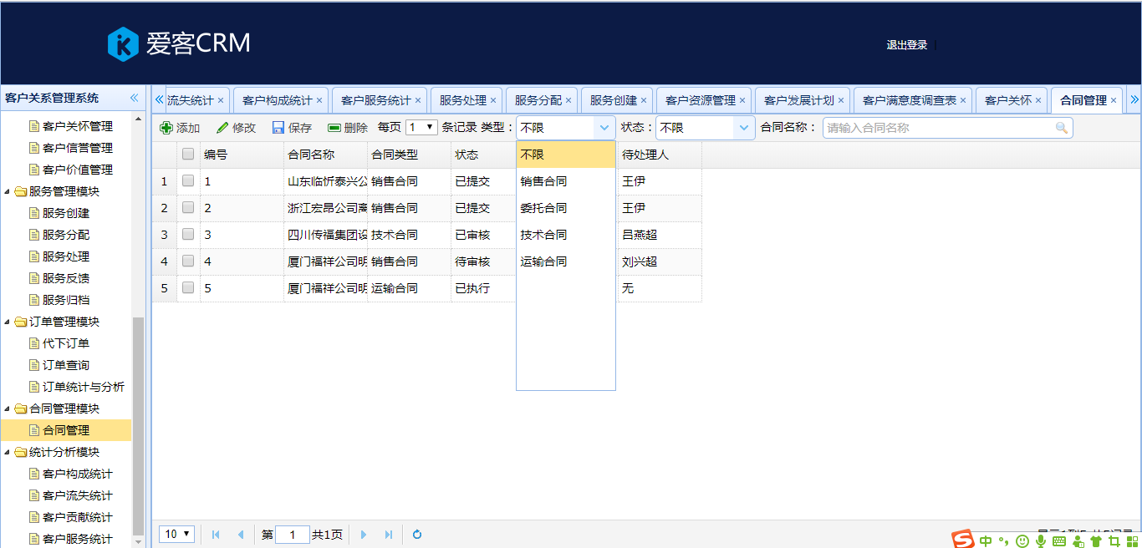This screenshot has height=548, width=1142.
Task: Open the 服务分配 tab
Action: (538, 100)
